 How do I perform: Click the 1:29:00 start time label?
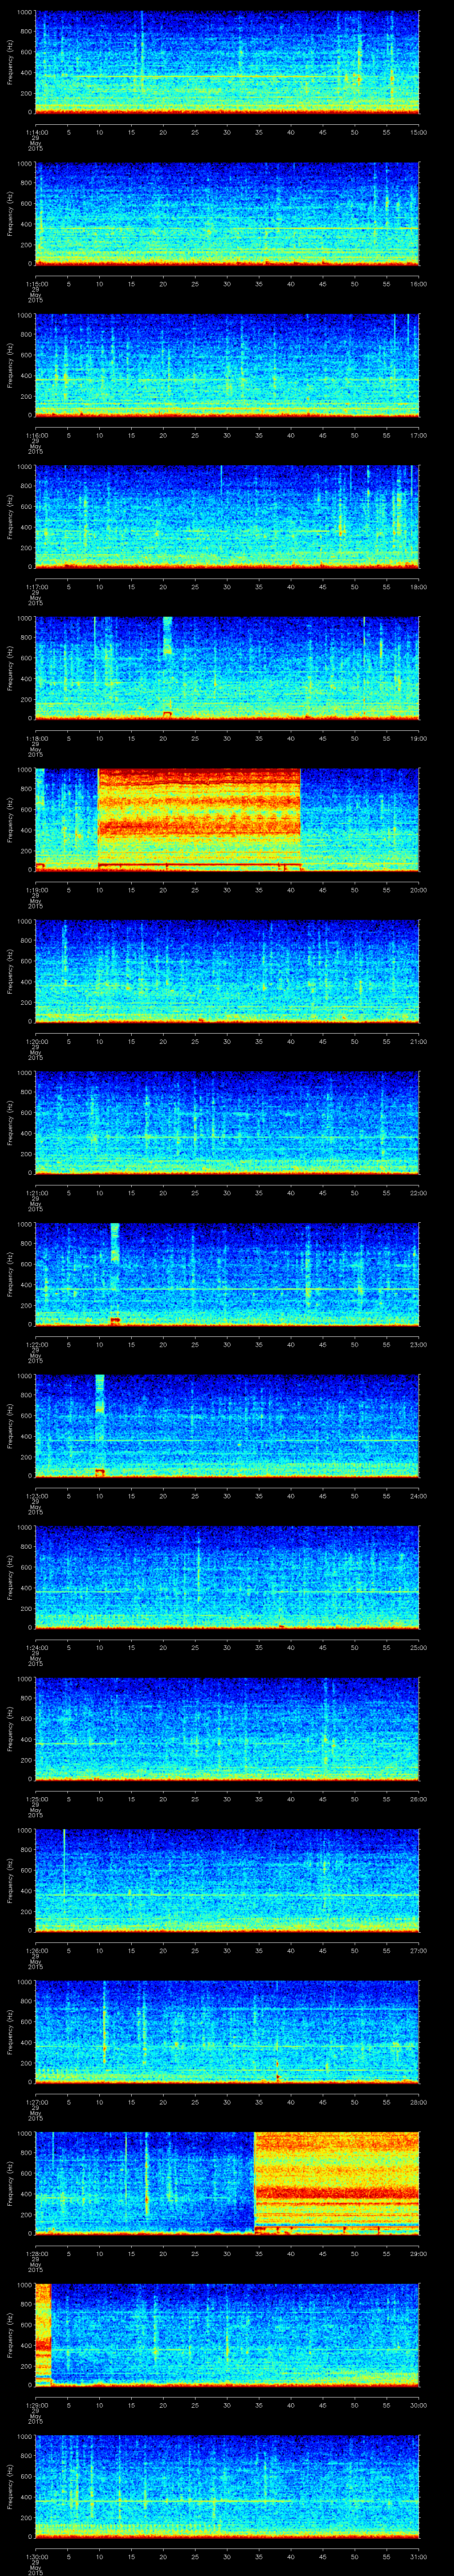pyautogui.click(x=37, y=2405)
